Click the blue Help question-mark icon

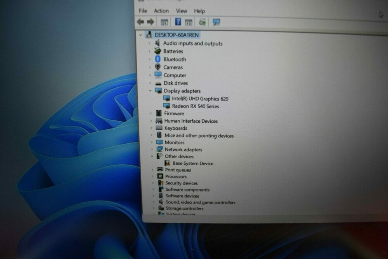(x=178, y=22)
